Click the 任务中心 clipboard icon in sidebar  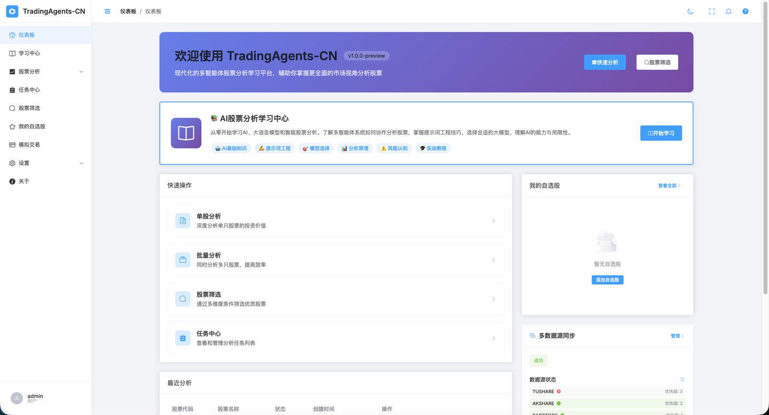point(12,90)
